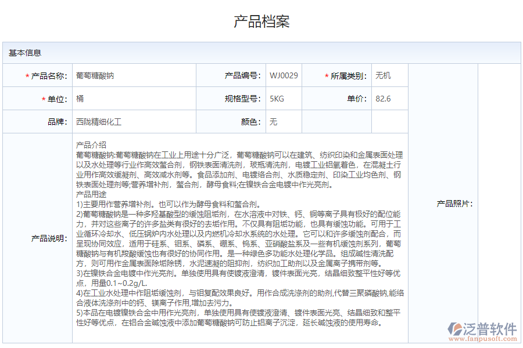Click the 产品档案 page title
The height and width of the screenshot is (348, 523).
[x=263, y=21]
